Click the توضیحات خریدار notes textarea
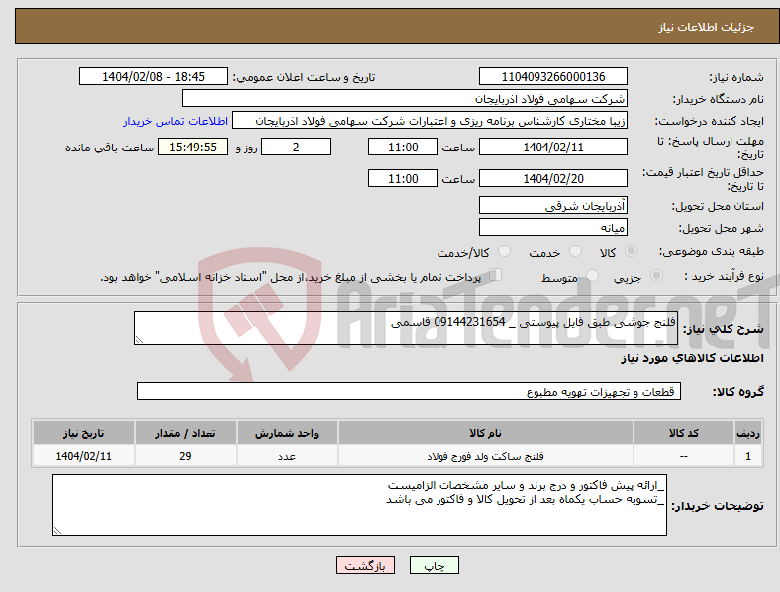This screenshot has width=780, height=592. pyautogui.click(x=359, y=505)
